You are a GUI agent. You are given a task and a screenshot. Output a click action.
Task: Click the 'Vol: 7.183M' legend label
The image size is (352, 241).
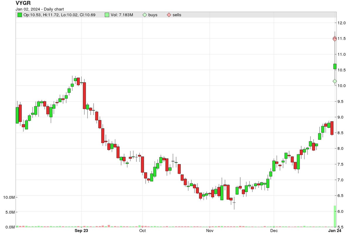coord(122,15)
